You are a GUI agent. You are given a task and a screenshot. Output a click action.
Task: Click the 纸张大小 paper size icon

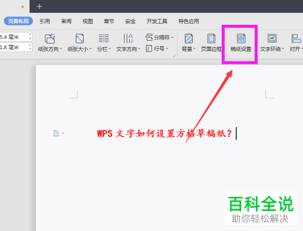pos(79,38)
